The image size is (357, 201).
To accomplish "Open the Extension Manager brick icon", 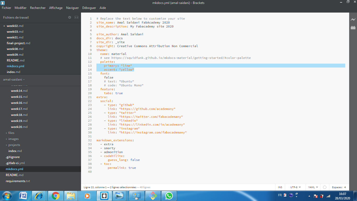I will [x=353, y=27].
